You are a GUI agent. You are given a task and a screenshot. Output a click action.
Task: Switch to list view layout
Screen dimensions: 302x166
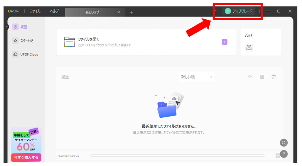pyautogui.click(x=250, y=77)
